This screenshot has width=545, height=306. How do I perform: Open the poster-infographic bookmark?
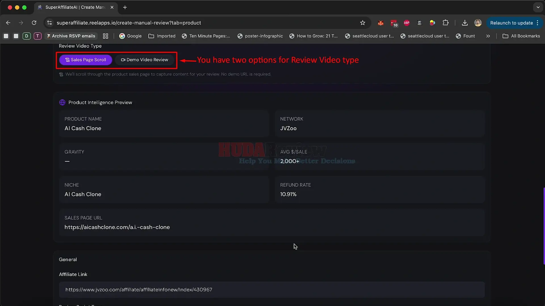pyautogui.click(x=260, y=36)
